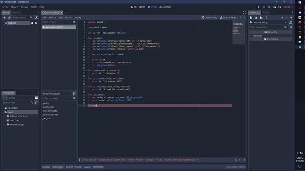Close the unsaved scene tab
Screen dimensions: 305x171
tap(61, 13)
